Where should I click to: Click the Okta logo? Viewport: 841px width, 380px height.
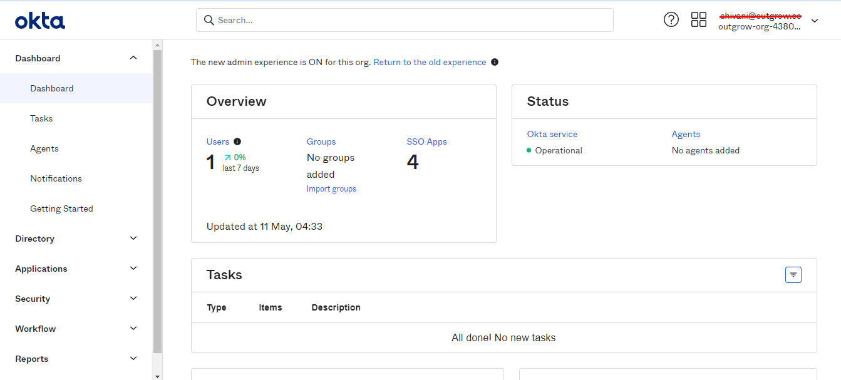40,21
